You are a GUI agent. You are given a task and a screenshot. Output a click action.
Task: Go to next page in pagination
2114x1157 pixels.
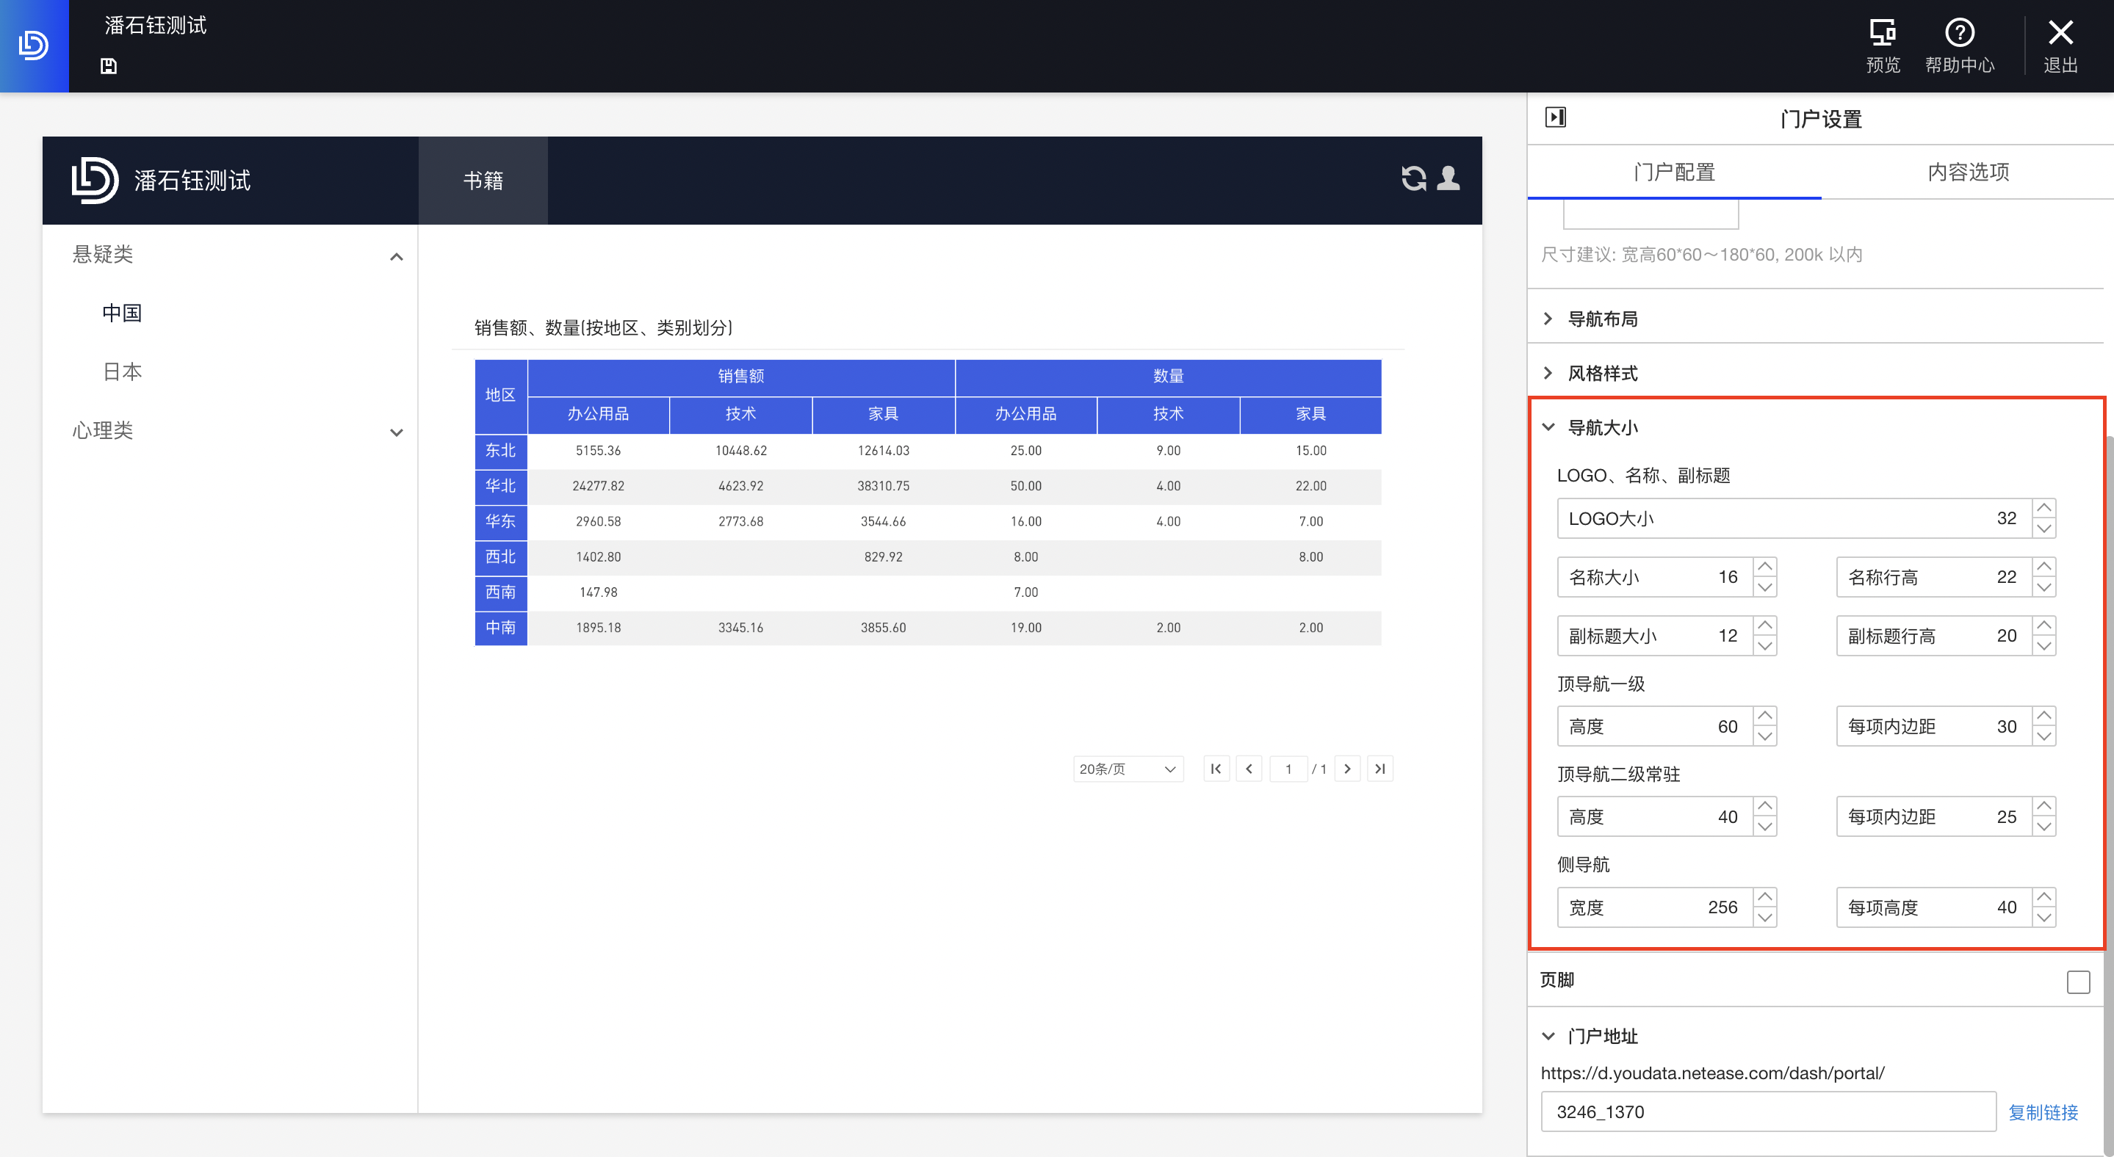(1346, 769)
